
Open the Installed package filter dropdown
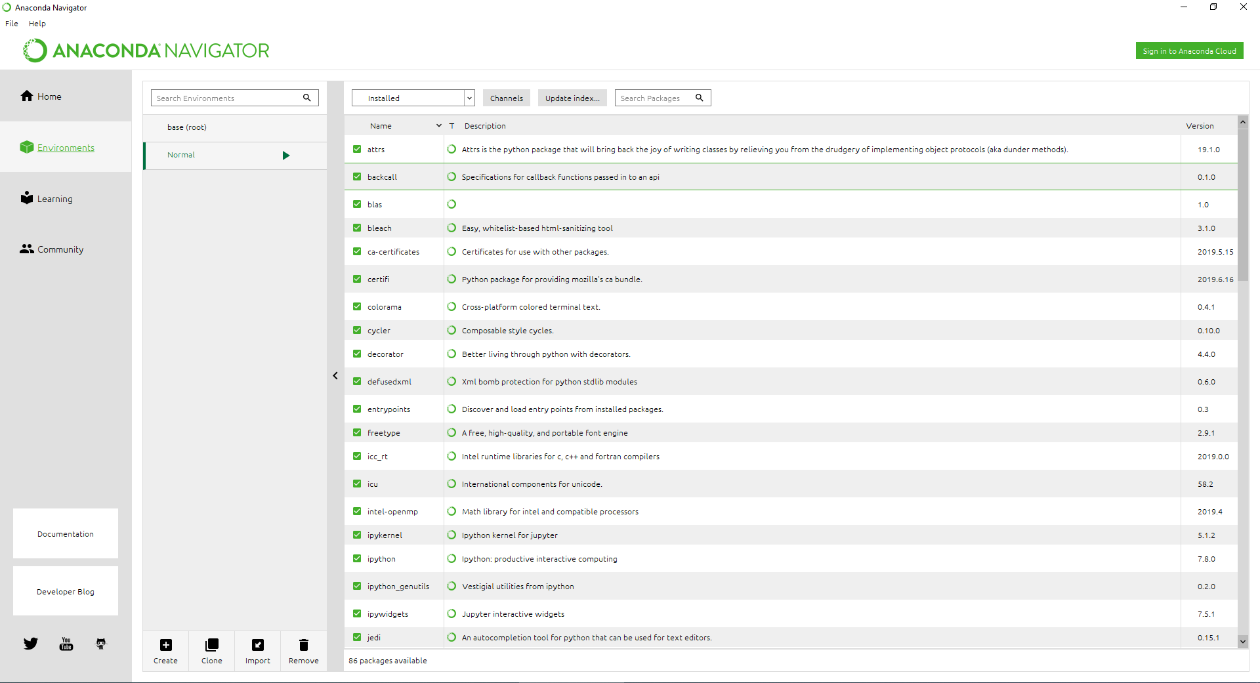tap(413, 98)
